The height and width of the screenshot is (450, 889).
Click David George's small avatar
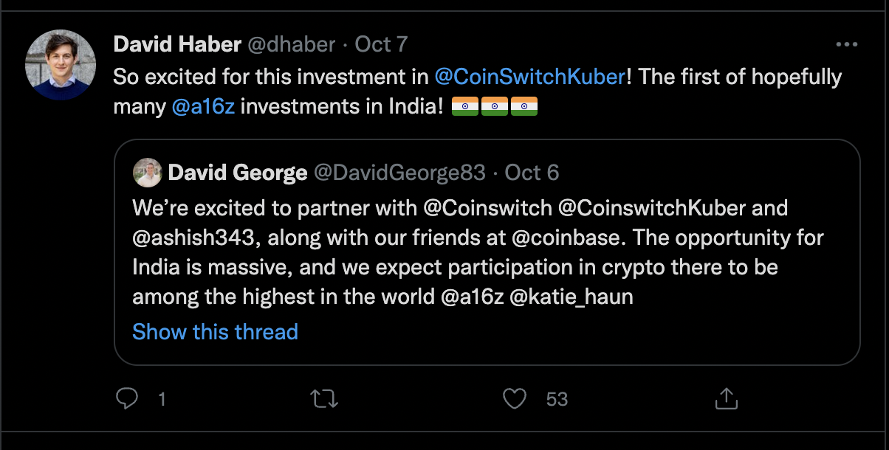pyautogui.click(x=147, y=173)
